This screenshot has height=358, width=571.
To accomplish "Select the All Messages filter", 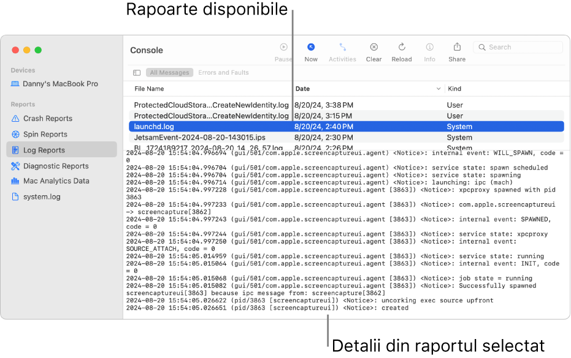I will click(x=170, y=73).
